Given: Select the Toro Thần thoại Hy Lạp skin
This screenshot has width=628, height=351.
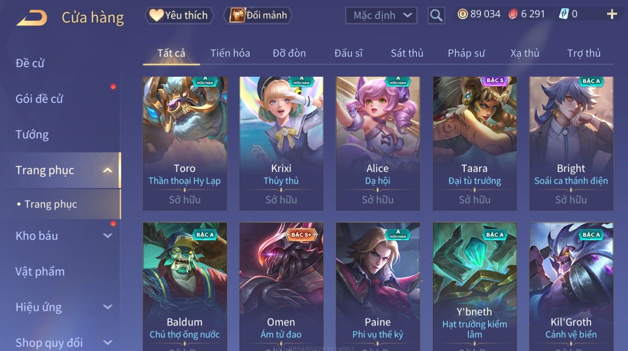Looking at the screenshot, I should pos(185,143).
